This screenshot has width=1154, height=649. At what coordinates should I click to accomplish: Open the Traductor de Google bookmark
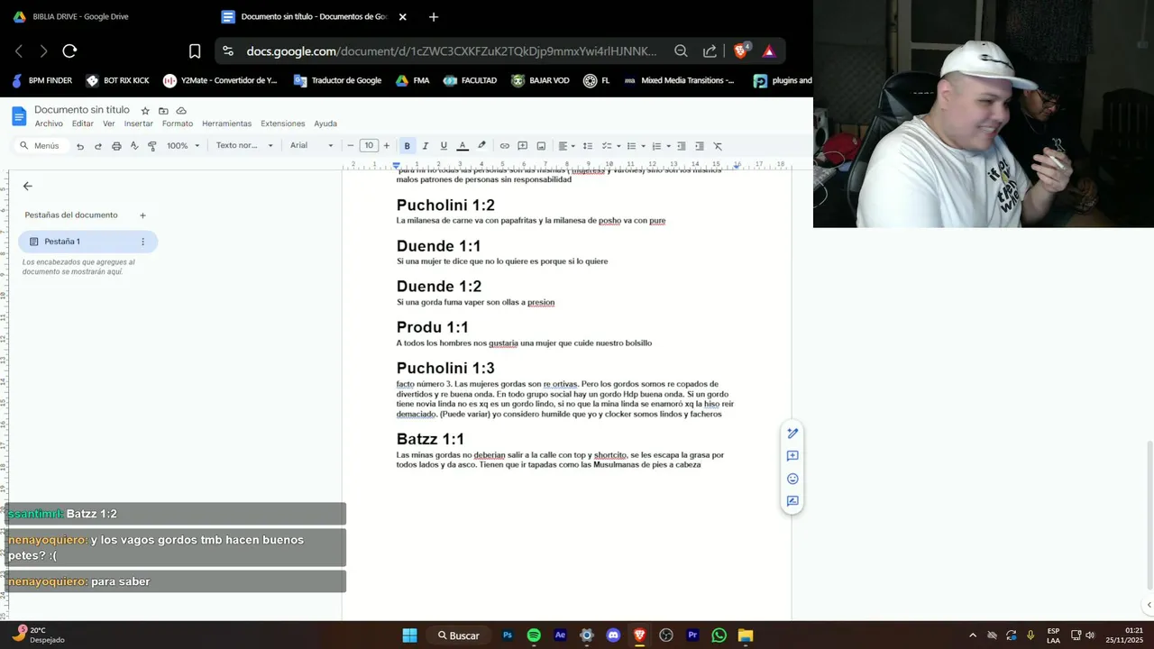pos(337,80)
